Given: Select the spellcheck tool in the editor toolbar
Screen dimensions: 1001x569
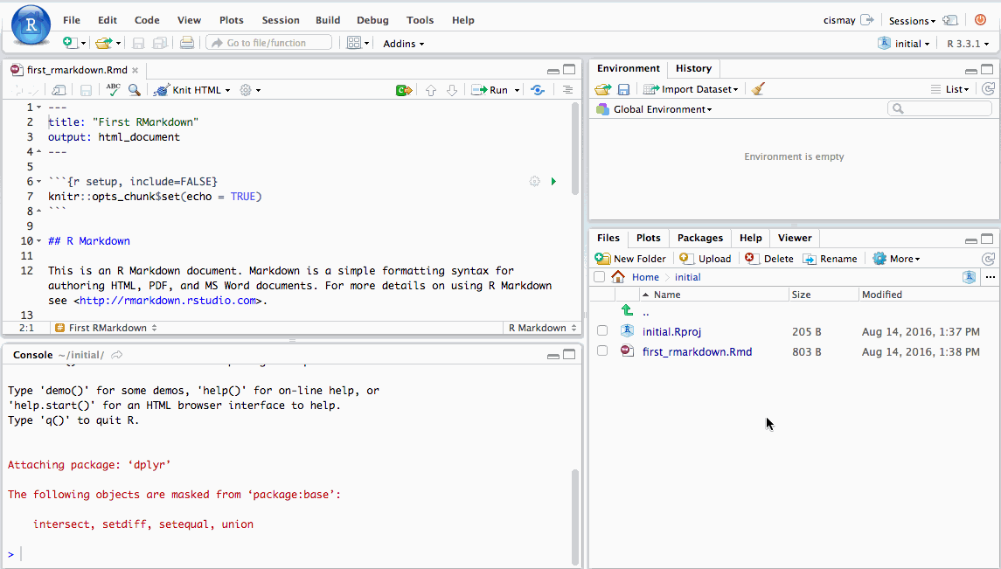Looking at the screenshot, I should (x=112, y=89).
